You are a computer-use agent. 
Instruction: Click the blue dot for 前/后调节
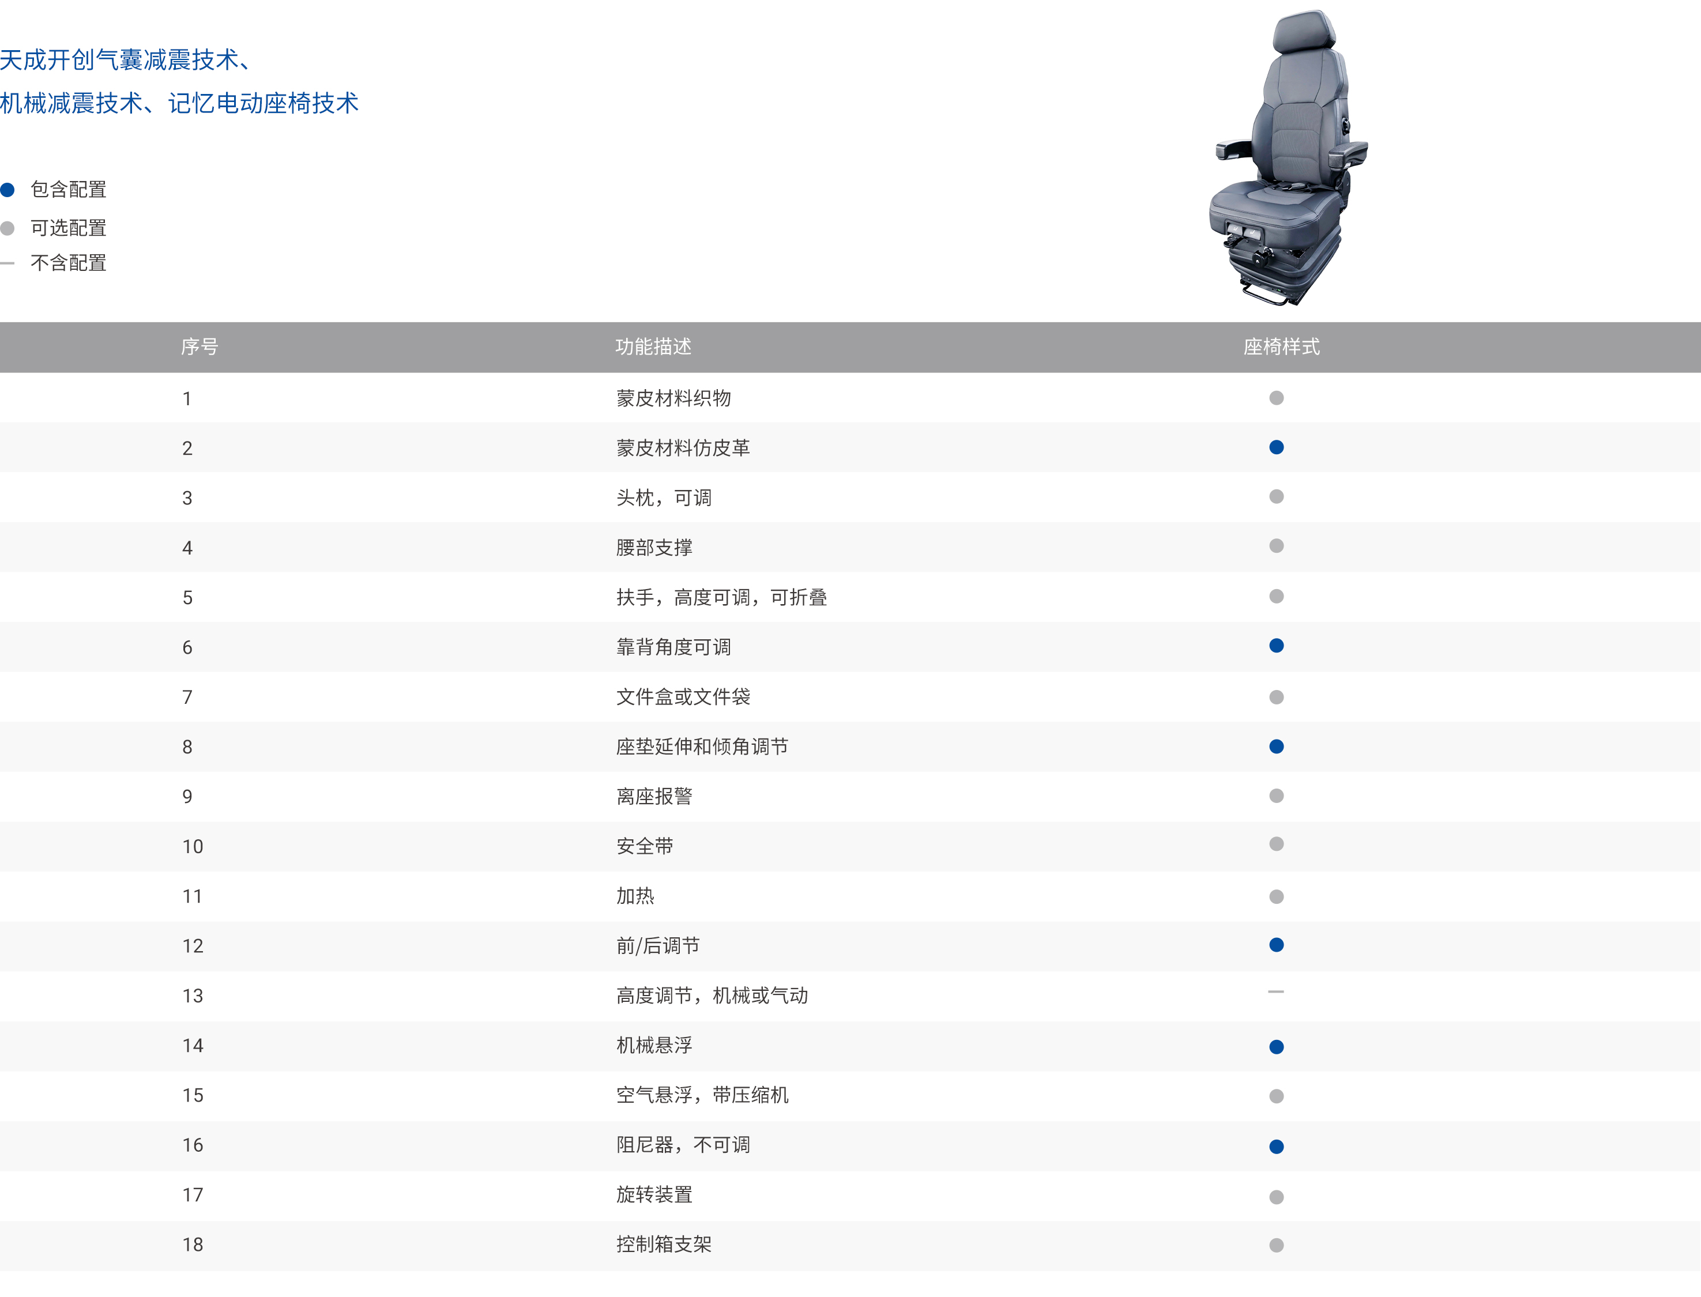pyautogui.click(x=1277, y=944)
